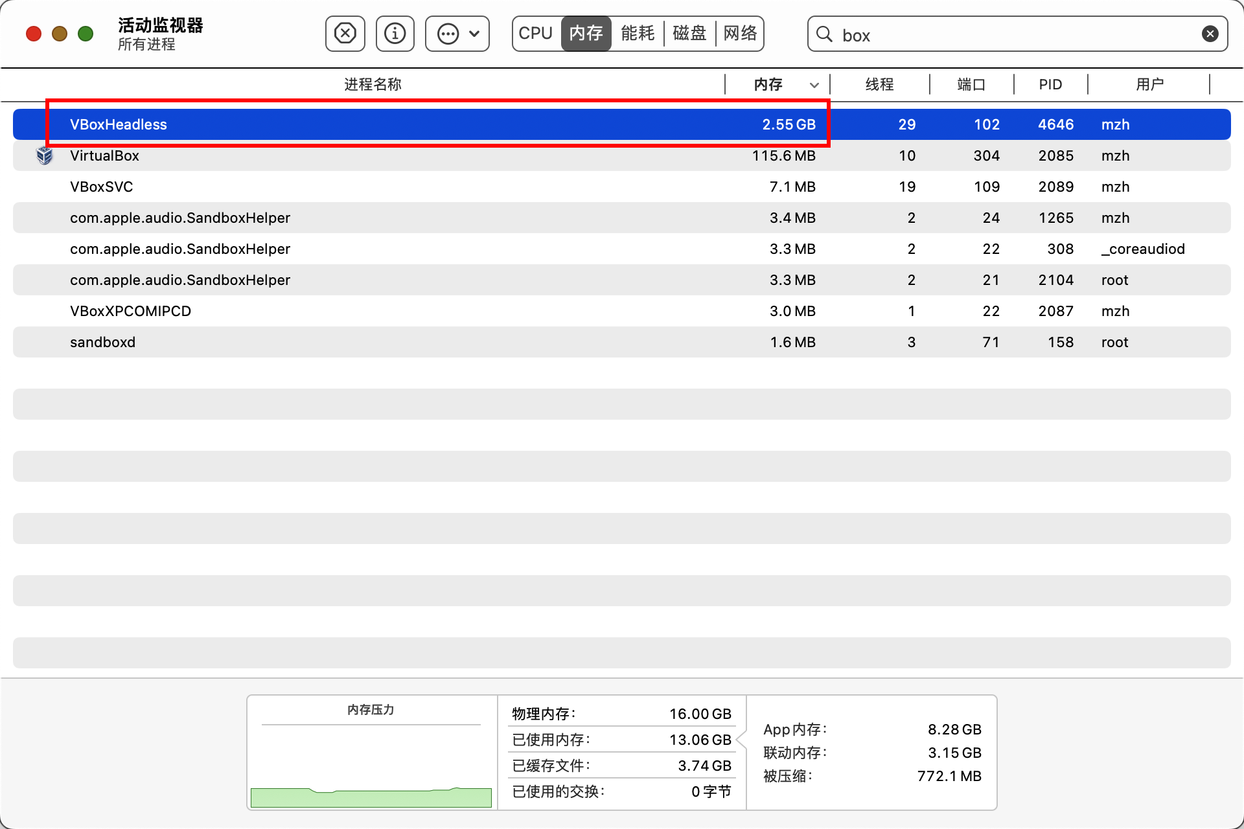Switch to the 能耗 tab

click(x=638, y=33)
